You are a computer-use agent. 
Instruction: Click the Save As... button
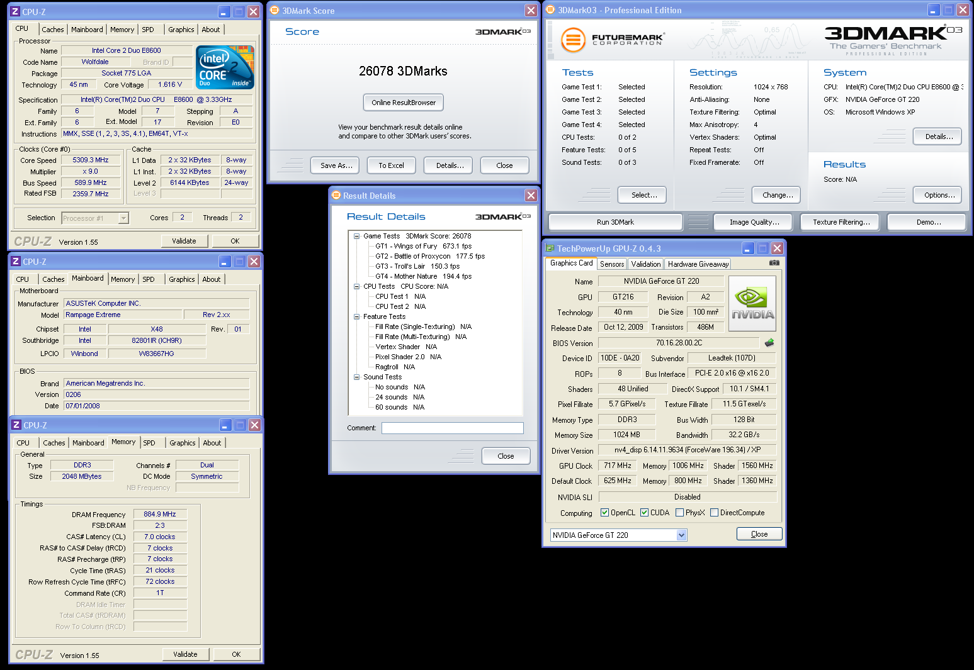click(336, 165)
